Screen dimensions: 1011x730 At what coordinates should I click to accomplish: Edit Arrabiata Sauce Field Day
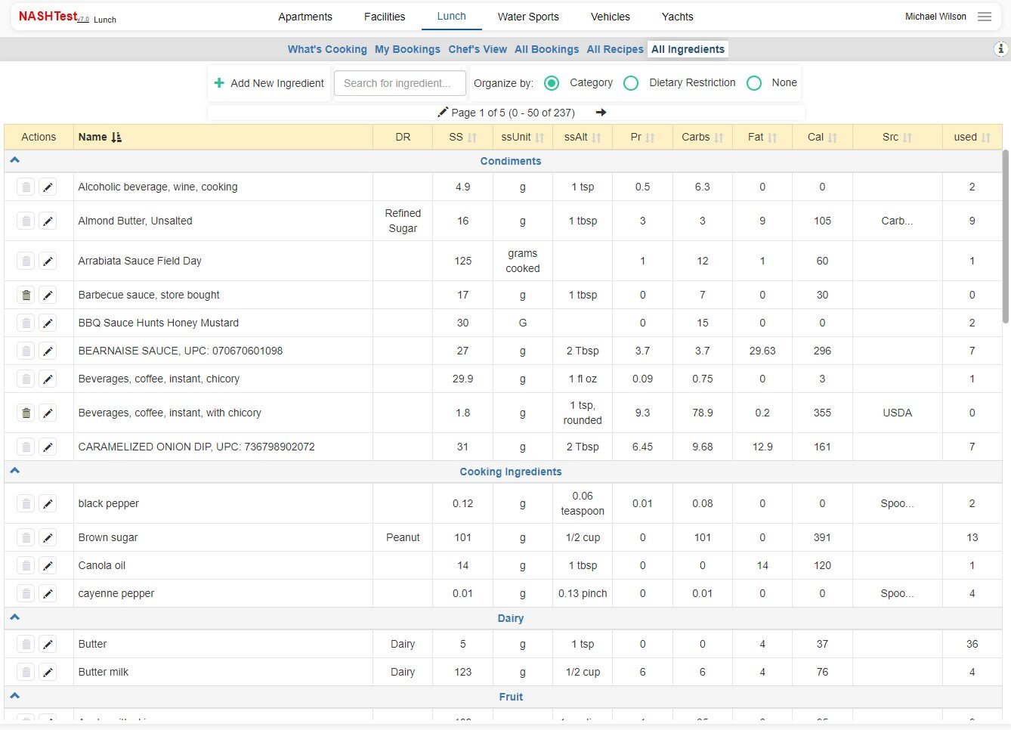point(48,261)
